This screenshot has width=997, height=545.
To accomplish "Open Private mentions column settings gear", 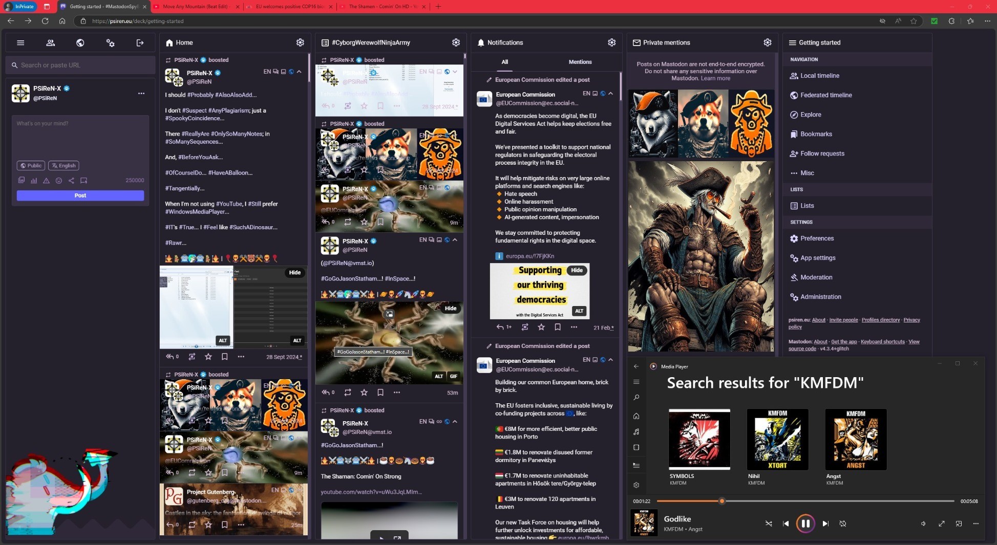I will click(767, 42).
